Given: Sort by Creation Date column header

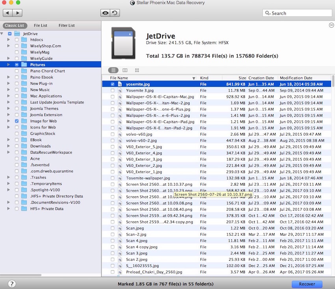Looking at the screenshot, I should point(261,78).
